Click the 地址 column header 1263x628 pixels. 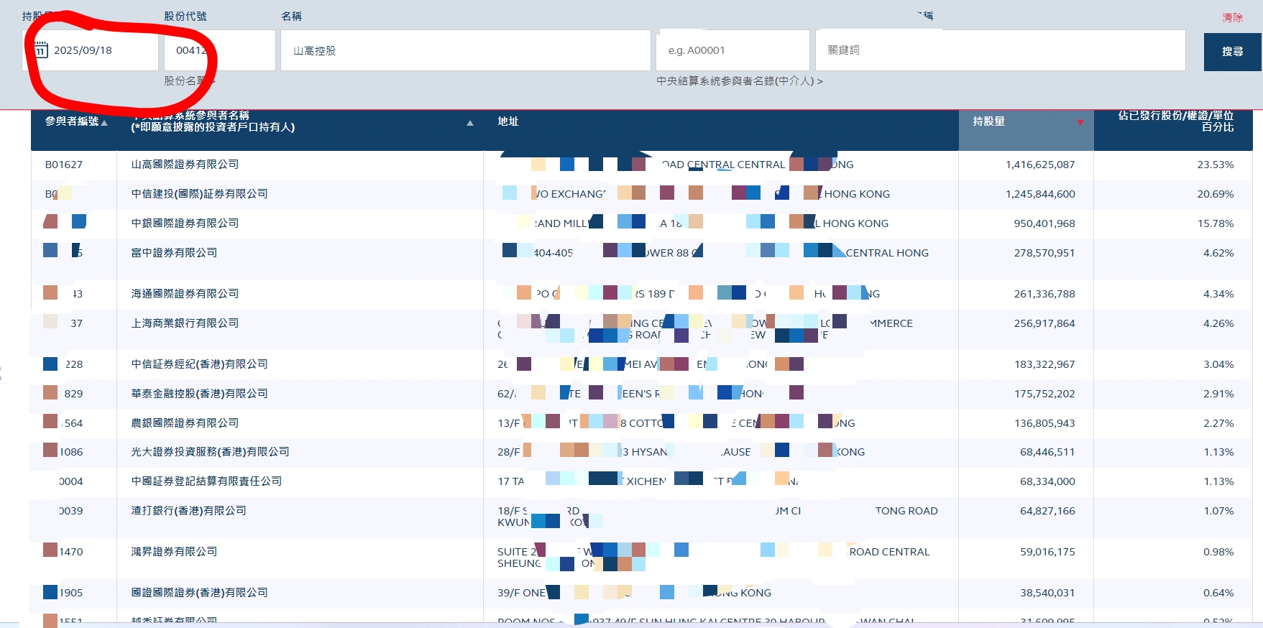pyautogui.click(x=508, y=121)
